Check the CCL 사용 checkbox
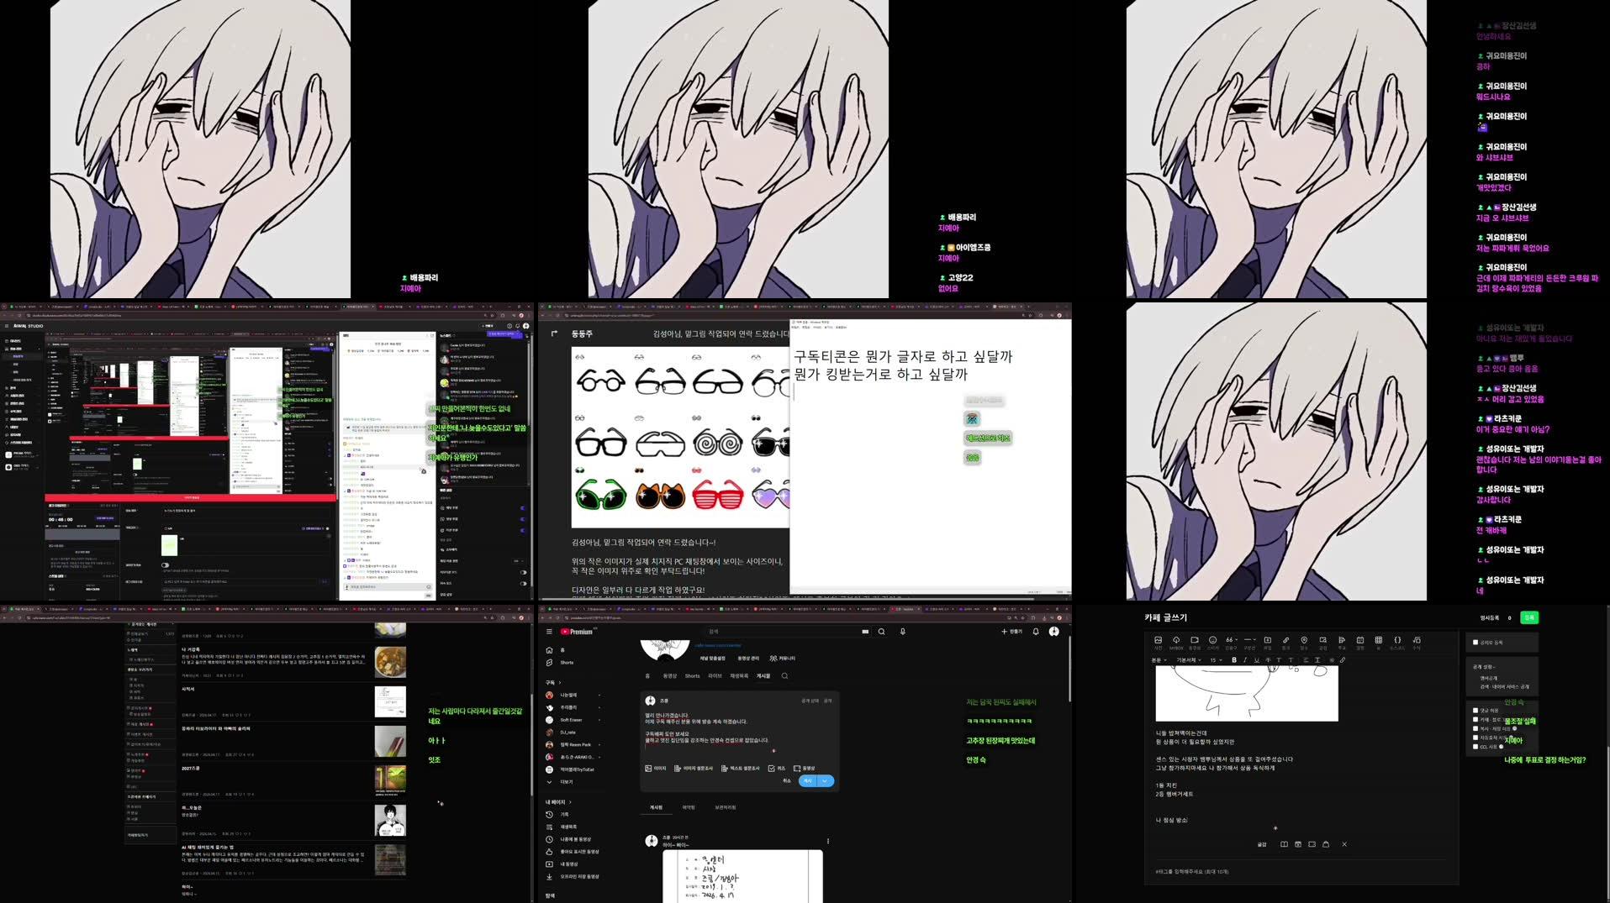 1475,747
